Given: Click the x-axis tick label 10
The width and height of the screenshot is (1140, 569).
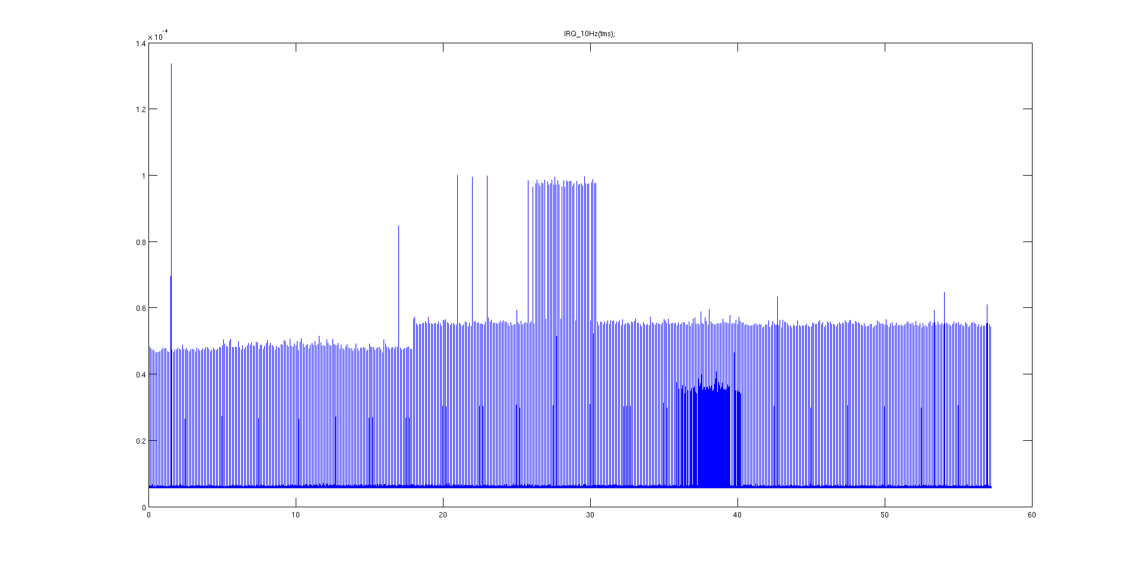Looking at the screenshot, I should click(x=296, y=515).
